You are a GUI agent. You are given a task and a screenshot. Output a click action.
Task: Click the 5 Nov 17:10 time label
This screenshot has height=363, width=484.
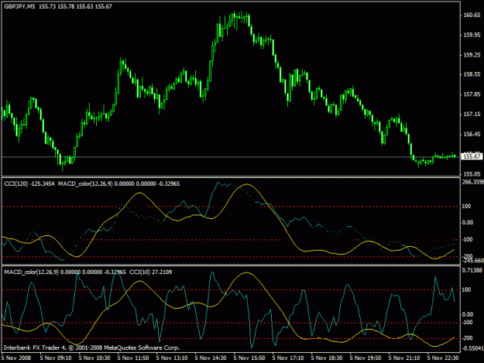pyautogui.click(x=288, y=358)
